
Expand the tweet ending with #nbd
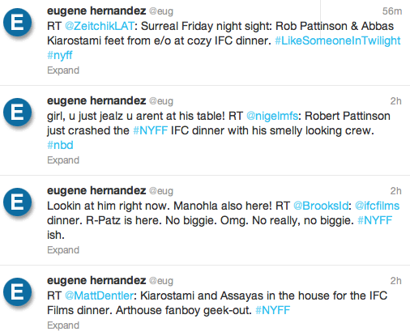click(63, 160)
